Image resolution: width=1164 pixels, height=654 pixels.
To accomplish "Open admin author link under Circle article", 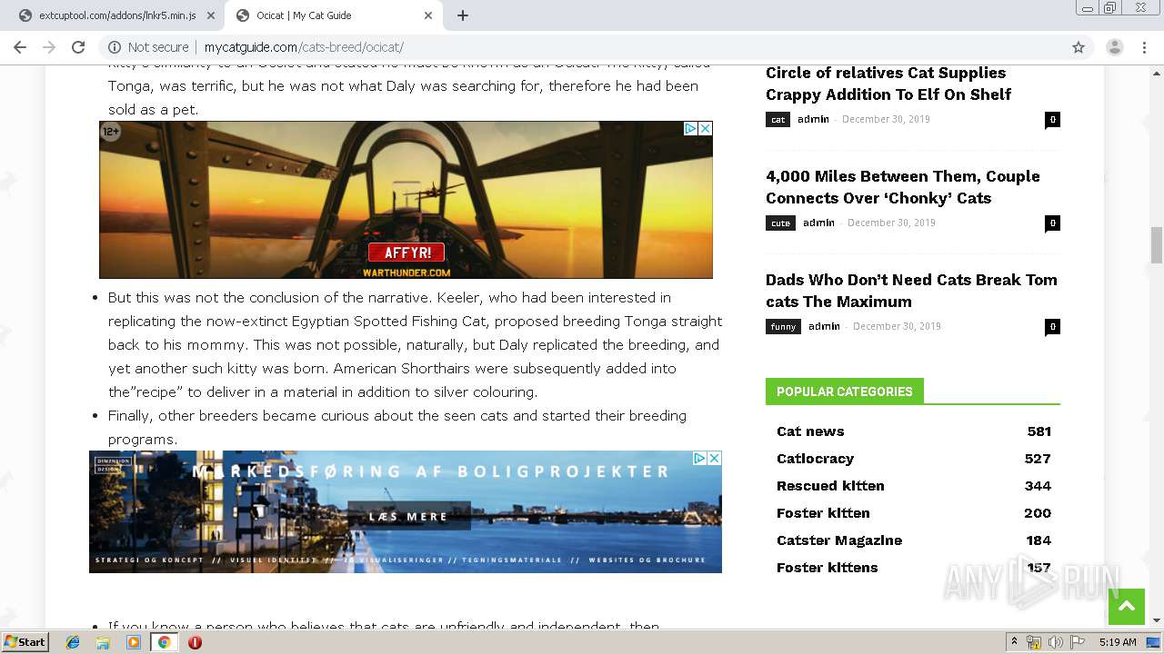I will pyautogui.click(x=813, y=119).
